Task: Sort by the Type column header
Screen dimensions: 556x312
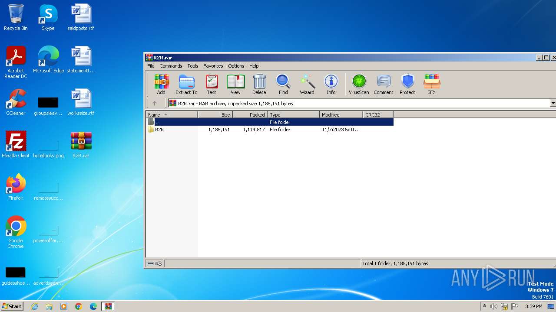Action: pos(294,115)
